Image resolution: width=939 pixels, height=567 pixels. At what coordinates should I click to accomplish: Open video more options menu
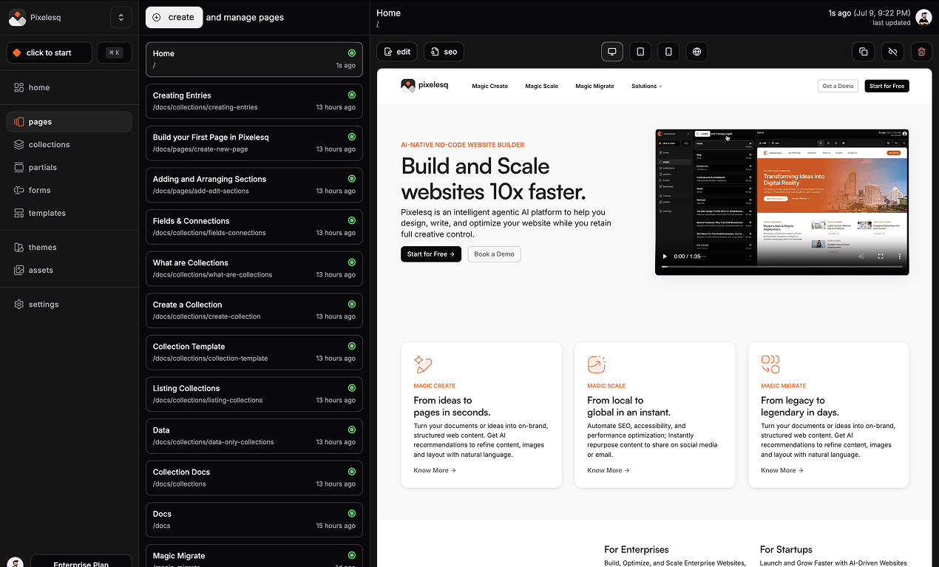(900, 257)
